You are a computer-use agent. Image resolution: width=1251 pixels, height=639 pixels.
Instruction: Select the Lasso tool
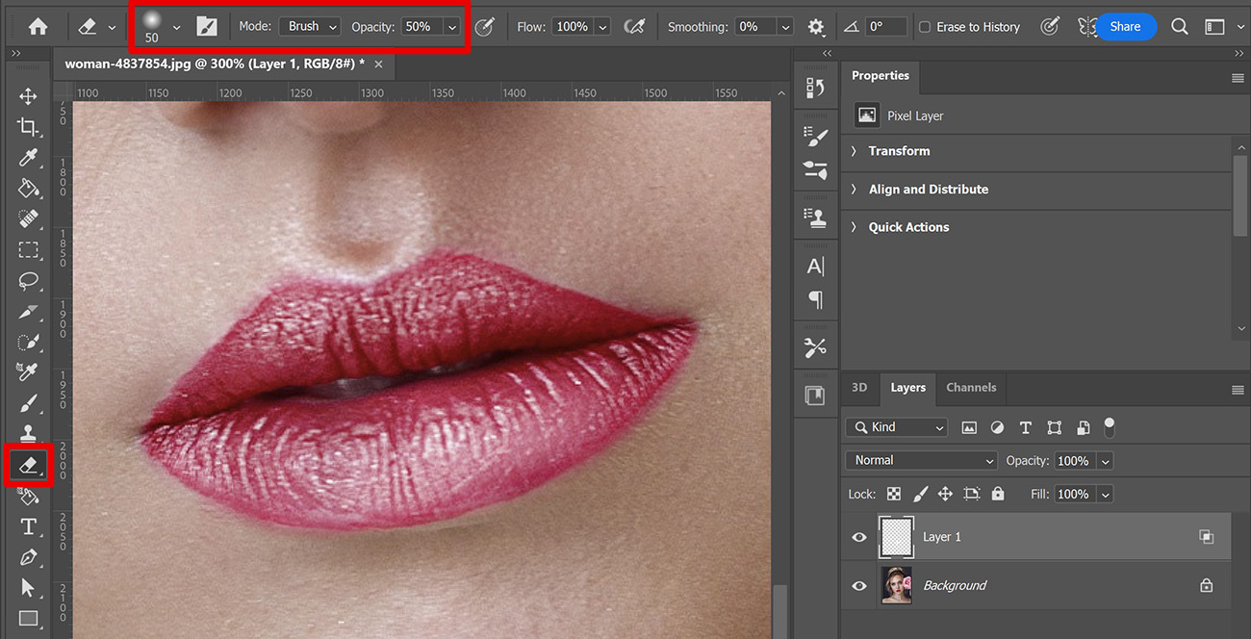28,280
